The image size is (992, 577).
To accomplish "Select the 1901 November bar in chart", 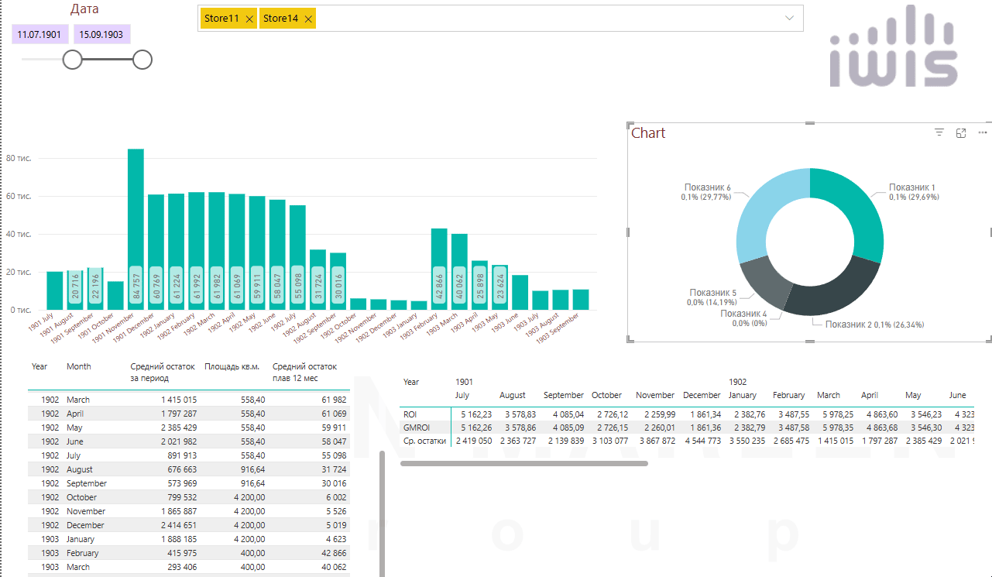I will click(x=136, y=225).
